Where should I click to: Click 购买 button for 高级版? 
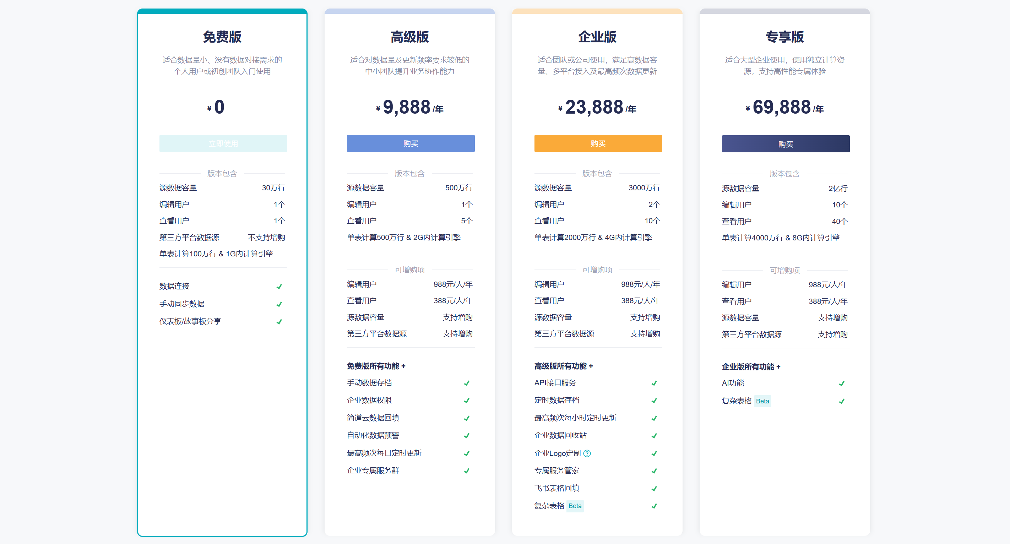(411, 143)
